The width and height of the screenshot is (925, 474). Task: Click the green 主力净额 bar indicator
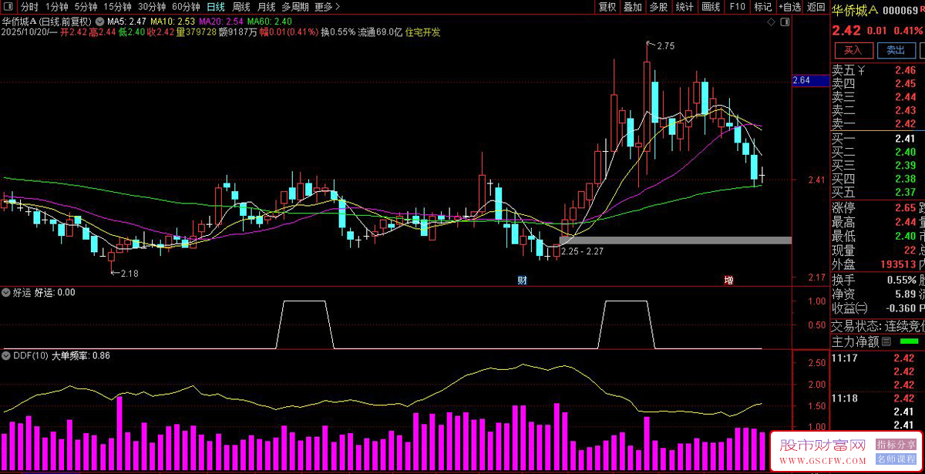coord(910,341)
